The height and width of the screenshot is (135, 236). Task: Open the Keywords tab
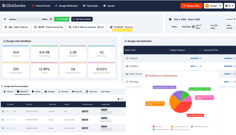(x=77, y=92)
